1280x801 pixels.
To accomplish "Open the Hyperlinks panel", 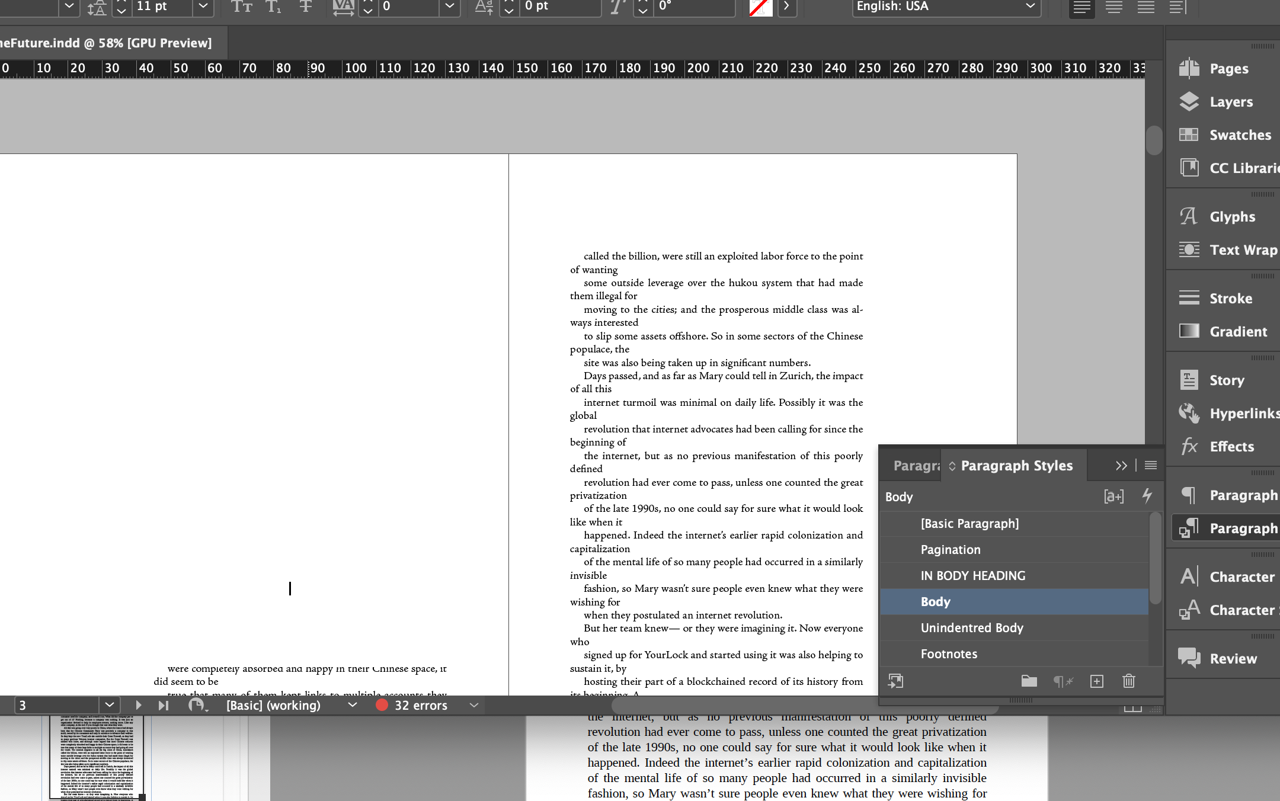I will tap(1244, 413).
